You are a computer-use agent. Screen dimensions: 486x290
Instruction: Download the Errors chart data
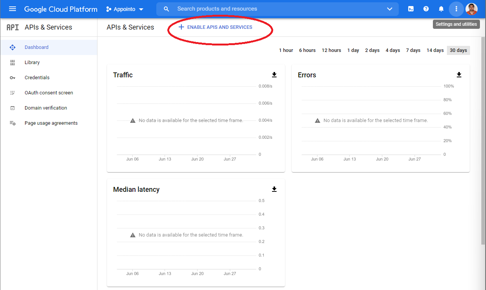coord(459,75)
